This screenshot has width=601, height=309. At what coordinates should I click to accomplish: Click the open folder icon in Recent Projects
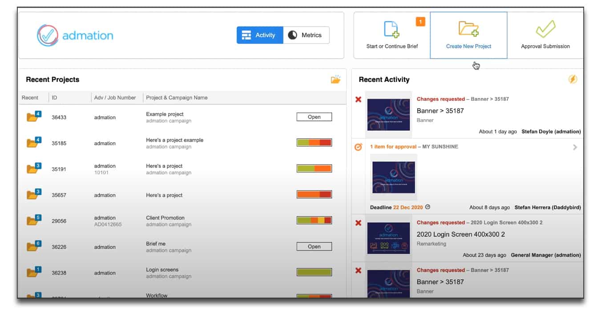pos(335,80)
